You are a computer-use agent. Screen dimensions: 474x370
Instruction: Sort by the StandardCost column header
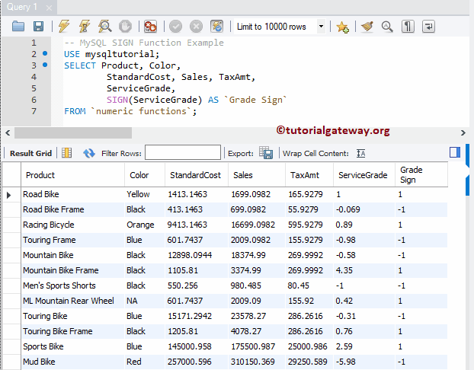195,175
